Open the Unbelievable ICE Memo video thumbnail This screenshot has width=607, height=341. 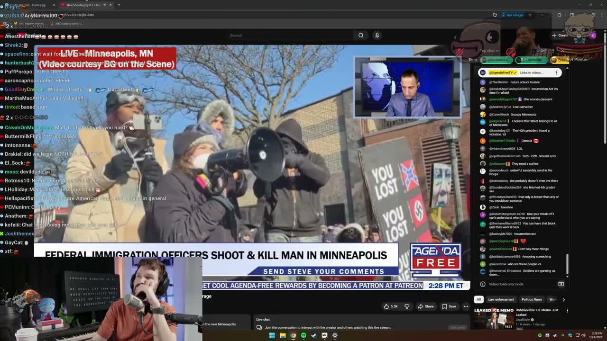(494, 318)
